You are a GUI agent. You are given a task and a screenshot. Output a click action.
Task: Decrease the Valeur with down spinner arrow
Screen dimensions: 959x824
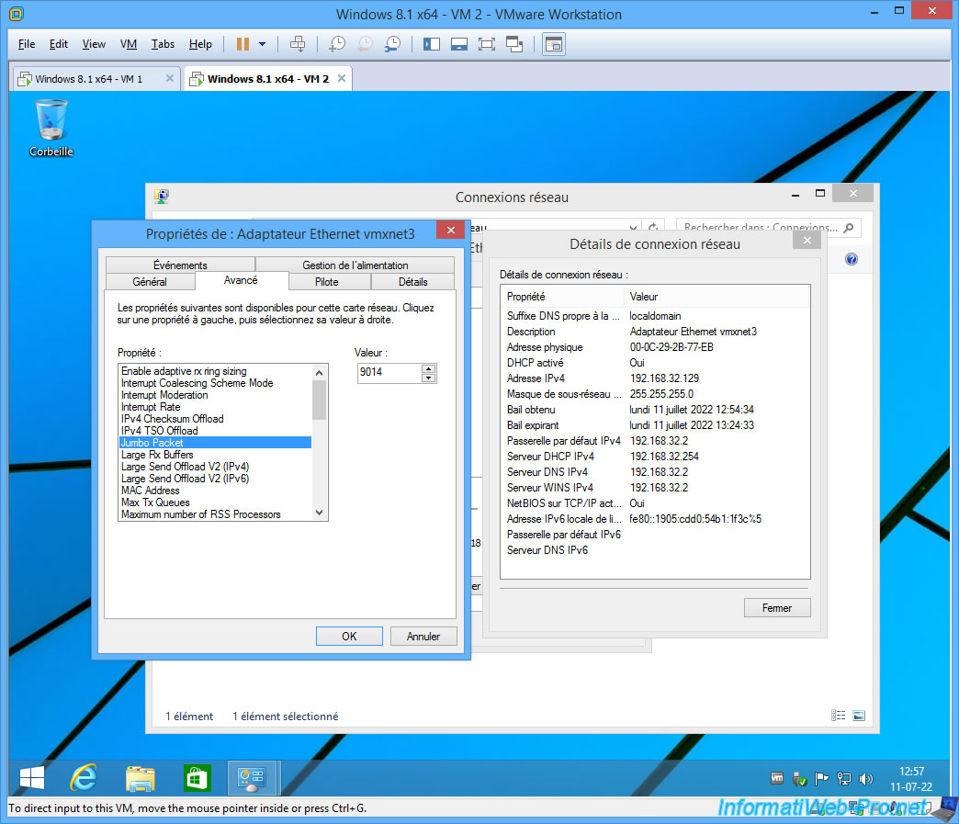pyautogui.click(x=429, y=378)
